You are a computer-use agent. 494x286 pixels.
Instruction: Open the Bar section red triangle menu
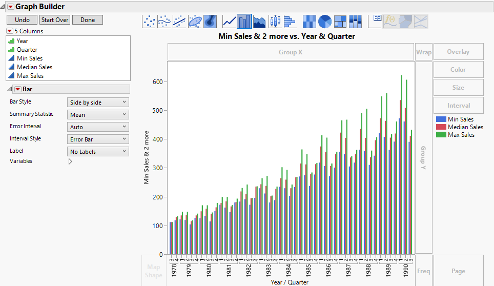click(x=17, y=89)
